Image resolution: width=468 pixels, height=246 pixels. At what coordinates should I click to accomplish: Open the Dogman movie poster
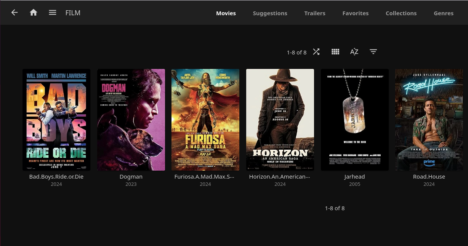point(131,120)
